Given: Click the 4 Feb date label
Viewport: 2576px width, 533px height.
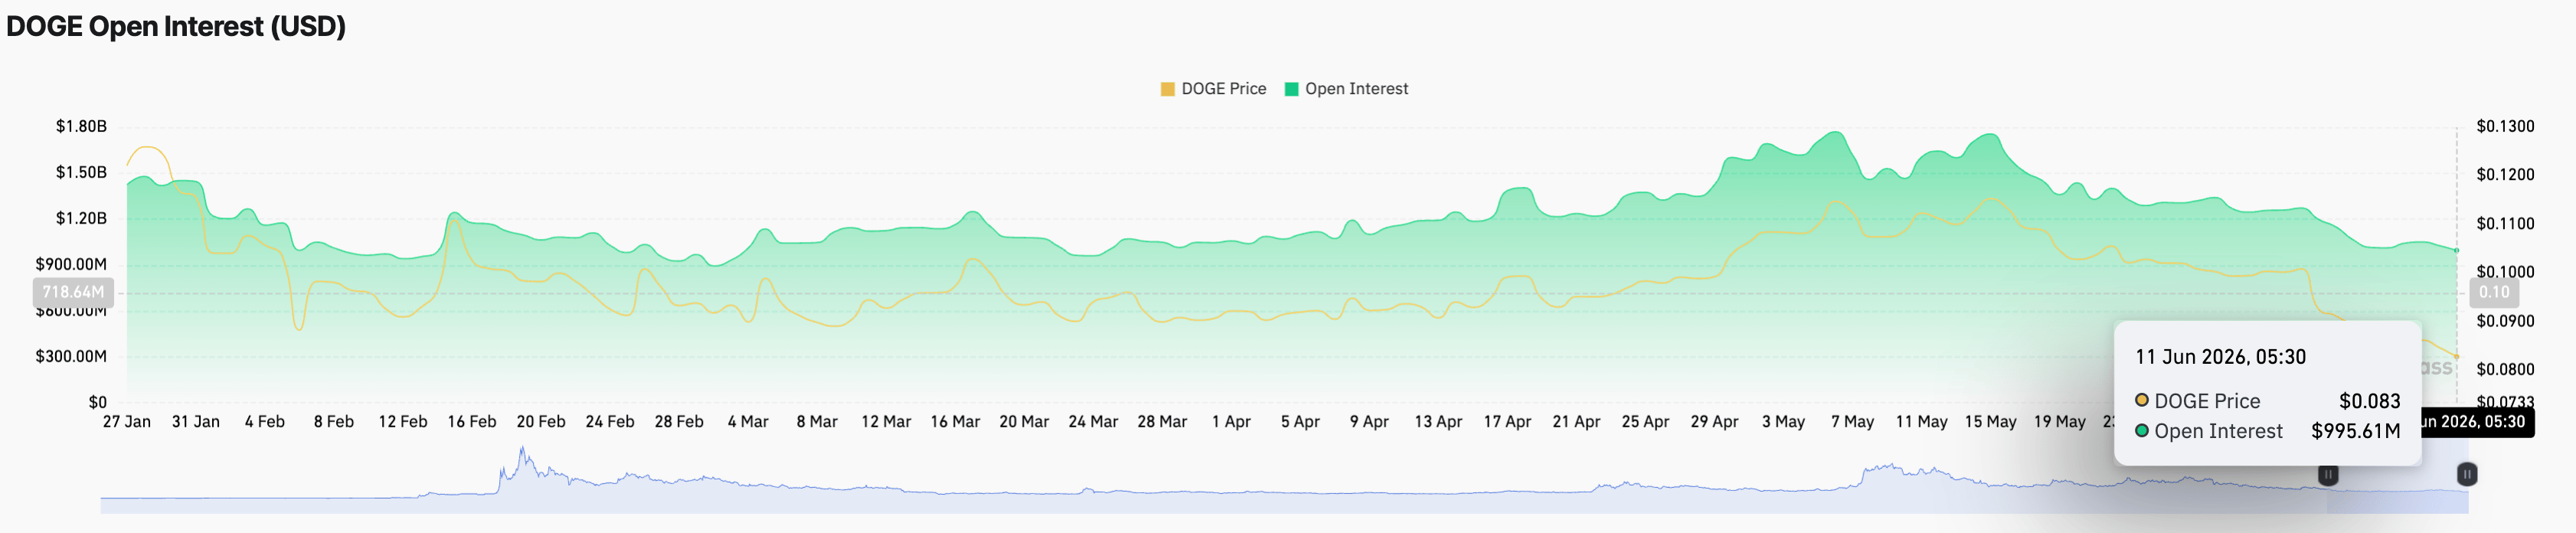Looking at the screenshot, I should click(x=265, y=422).
